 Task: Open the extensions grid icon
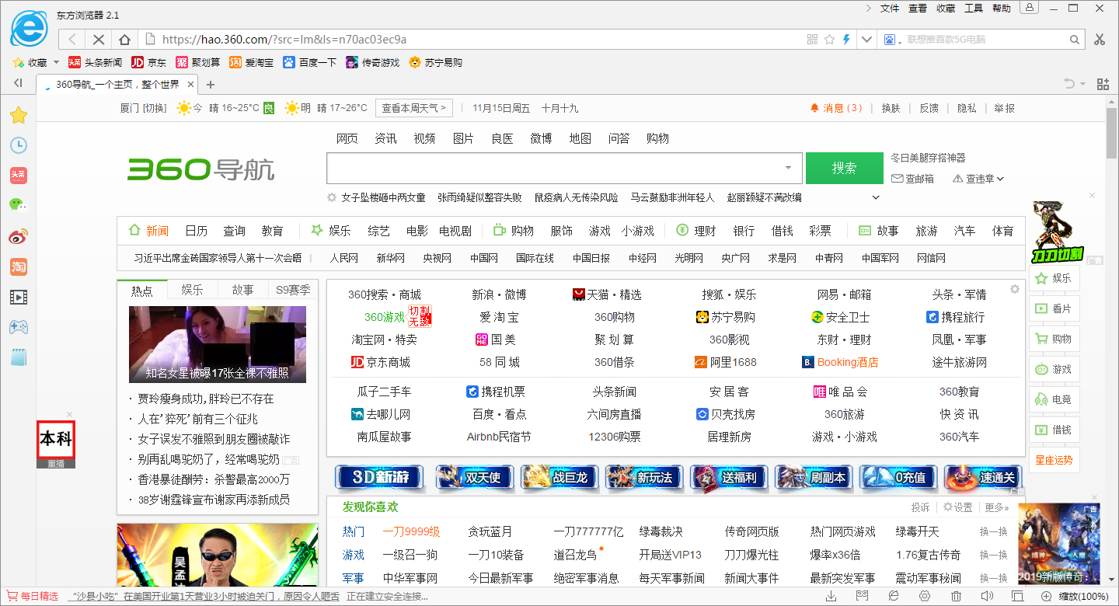point(1103,84)
